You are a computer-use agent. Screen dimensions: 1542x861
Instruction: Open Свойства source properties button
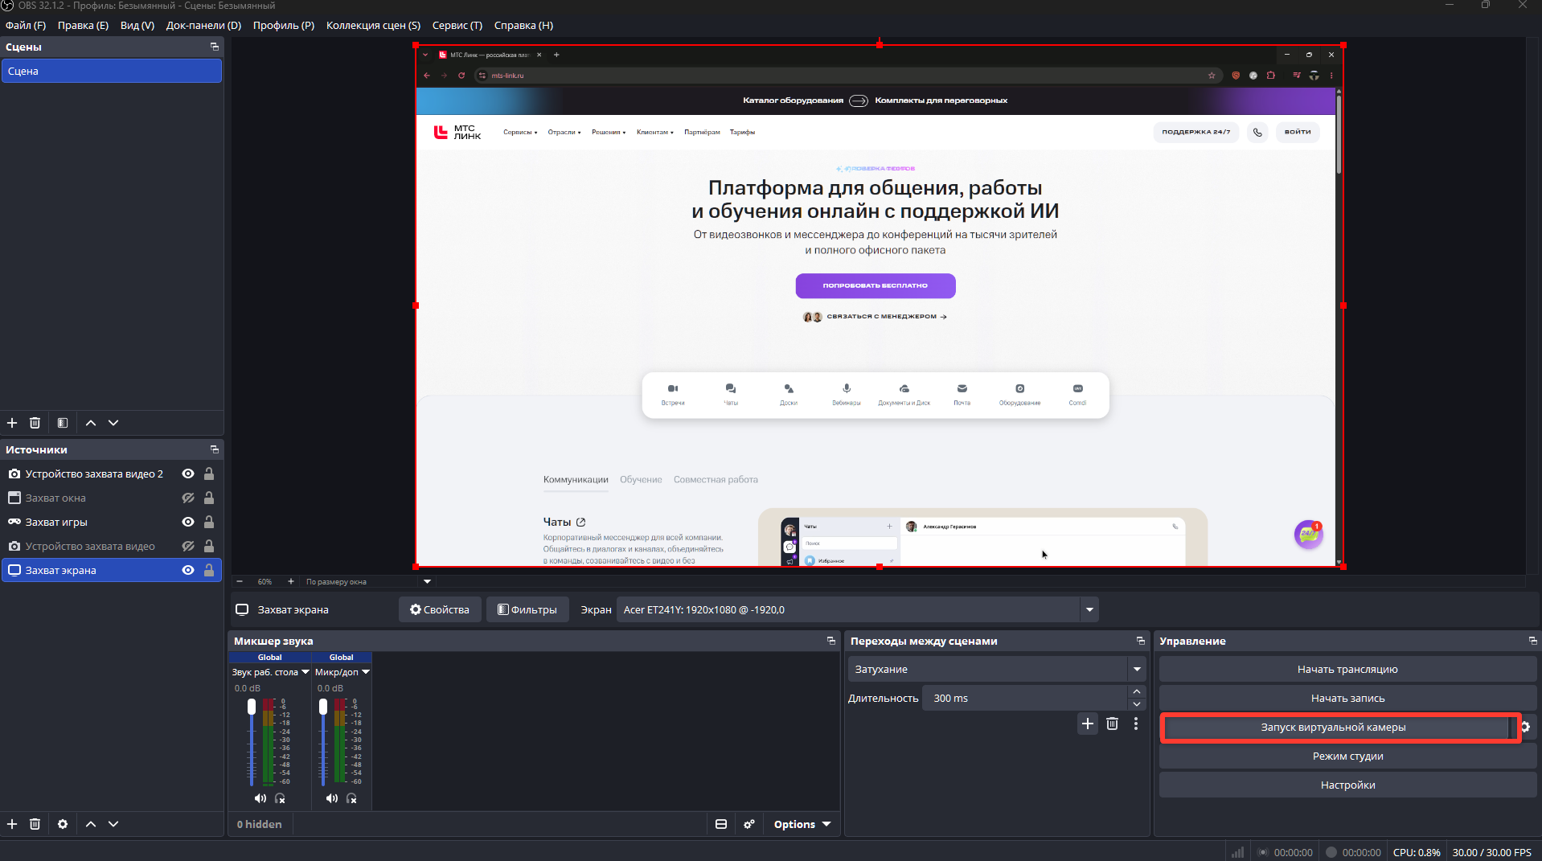(x=440, y=609)
